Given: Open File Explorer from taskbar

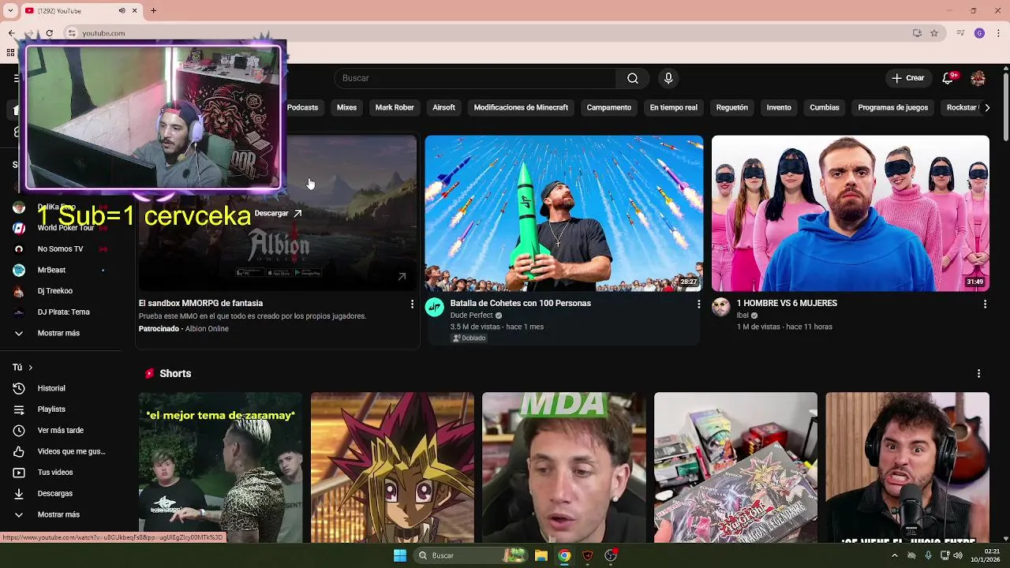Looking at the screenshot, I should (541, 555).
